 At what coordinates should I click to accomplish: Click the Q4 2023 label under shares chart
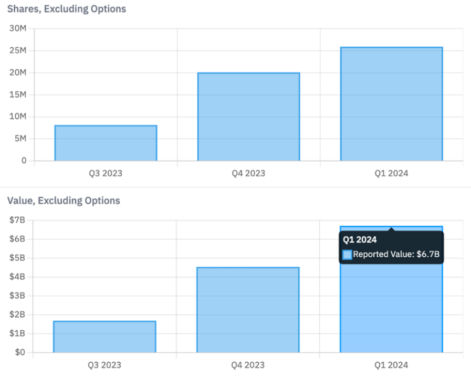click(248, 173)
